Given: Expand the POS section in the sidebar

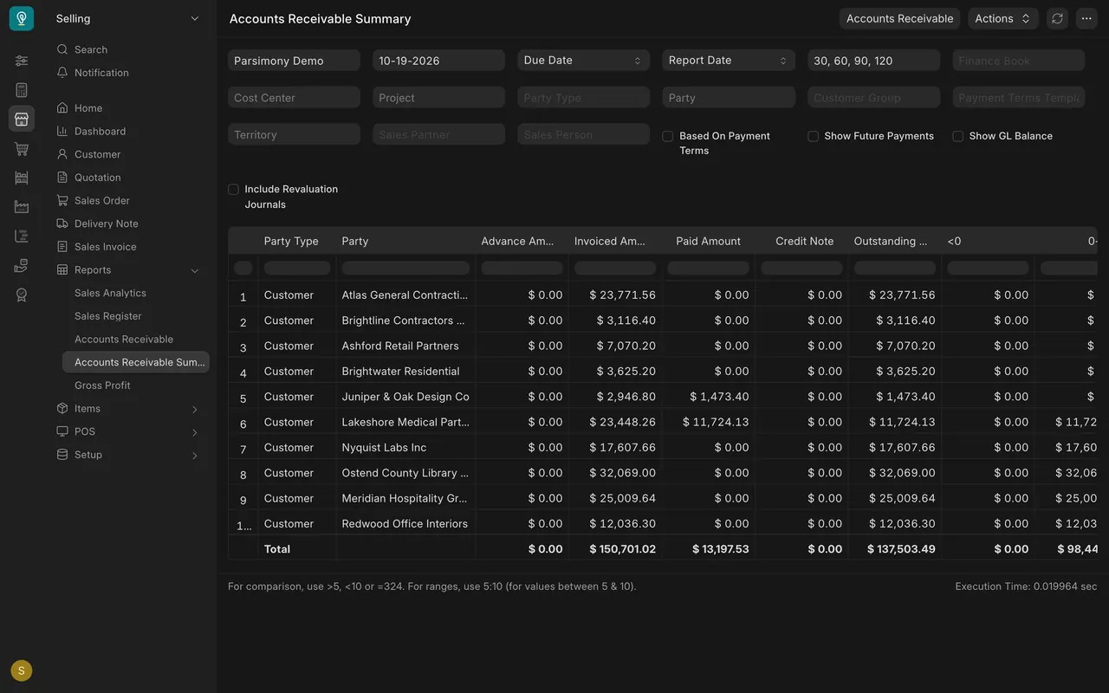Looking at the screenshot, I should pos(195,431).
